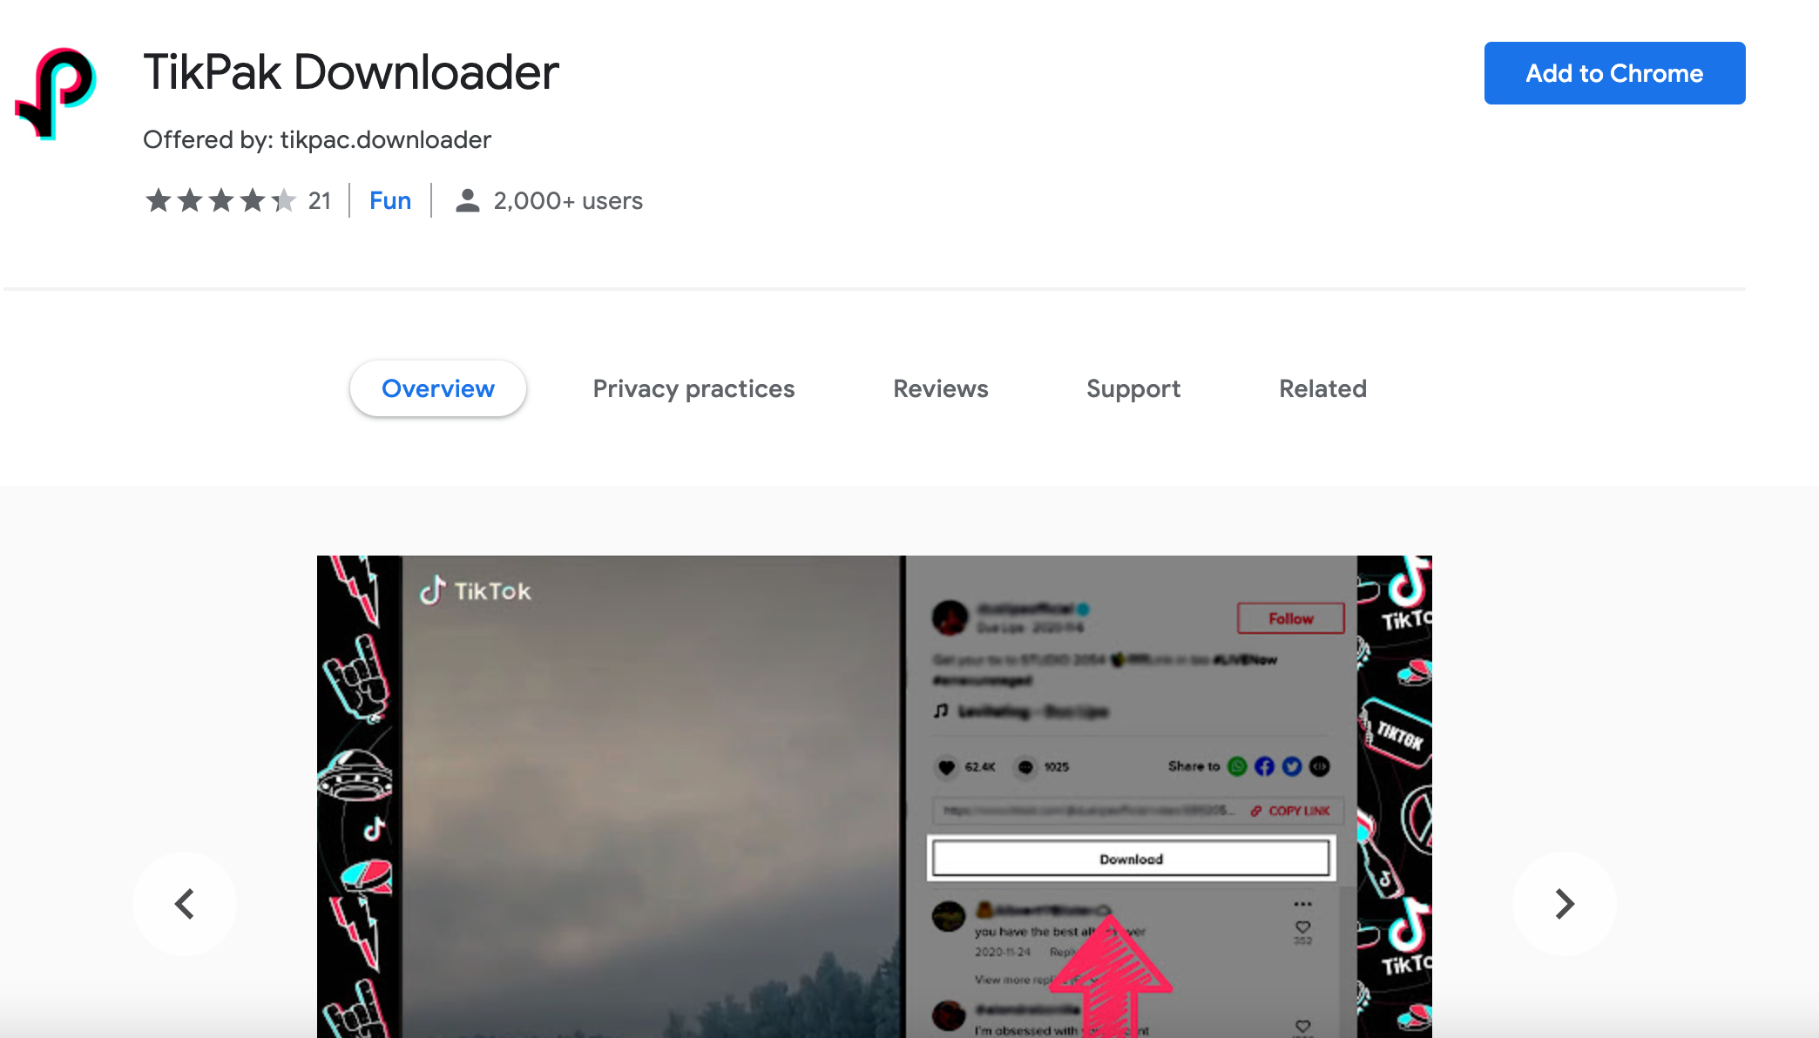Select the Privacy practices tab
The image size is (1819, 1038).
click(693, 388)
